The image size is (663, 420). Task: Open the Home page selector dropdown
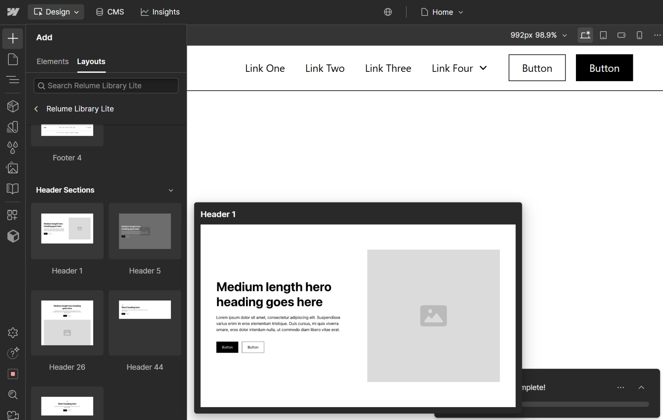click(x=442, y=12)
